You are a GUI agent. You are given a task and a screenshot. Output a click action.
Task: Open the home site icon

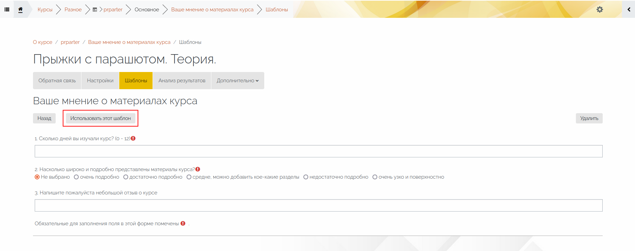point(20,10)
